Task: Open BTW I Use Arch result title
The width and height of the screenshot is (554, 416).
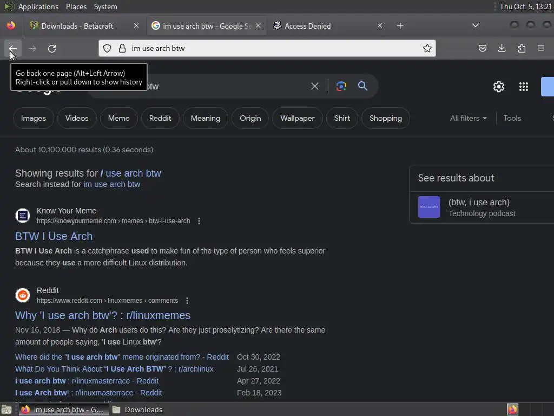Action: pos(54,236)
